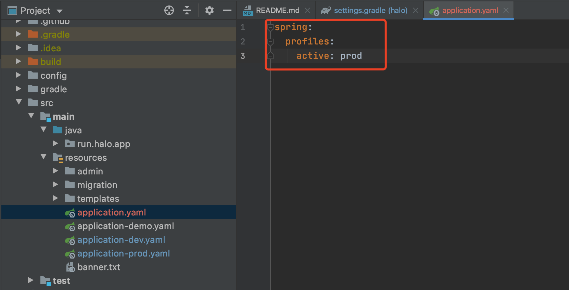Expand the gradle folder
Viewport: 569px width, 290px height.
18,89
